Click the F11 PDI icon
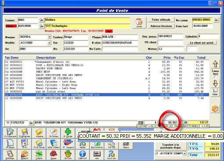The image size is (224, 161). [112, 145]
